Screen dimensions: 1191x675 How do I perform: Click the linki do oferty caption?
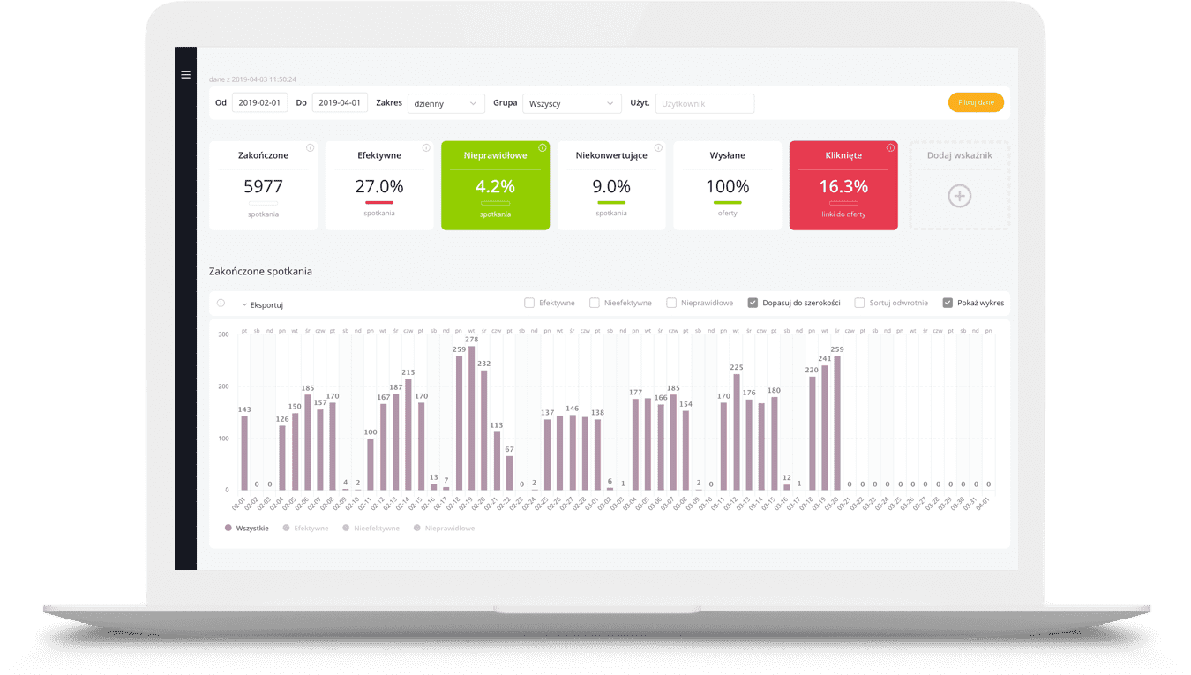click(x=843, y=214)
